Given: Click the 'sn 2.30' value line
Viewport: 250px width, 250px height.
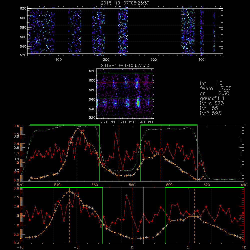Looking at the screenshot, I should coord(214,93).
